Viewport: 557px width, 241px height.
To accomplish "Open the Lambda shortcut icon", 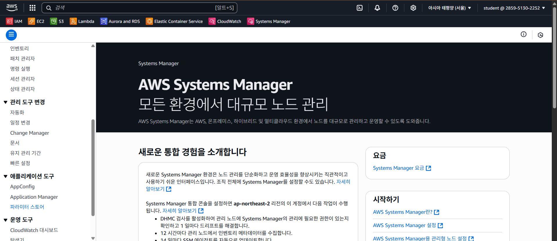I will (73, 21).
